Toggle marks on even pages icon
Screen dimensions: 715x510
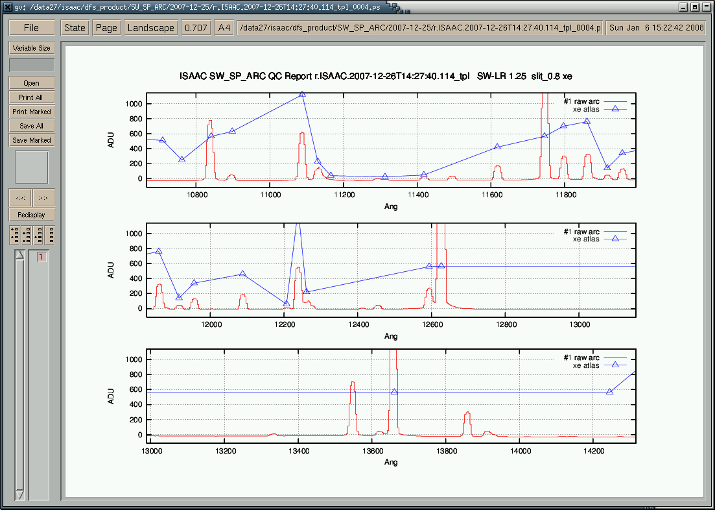point(27,234)
